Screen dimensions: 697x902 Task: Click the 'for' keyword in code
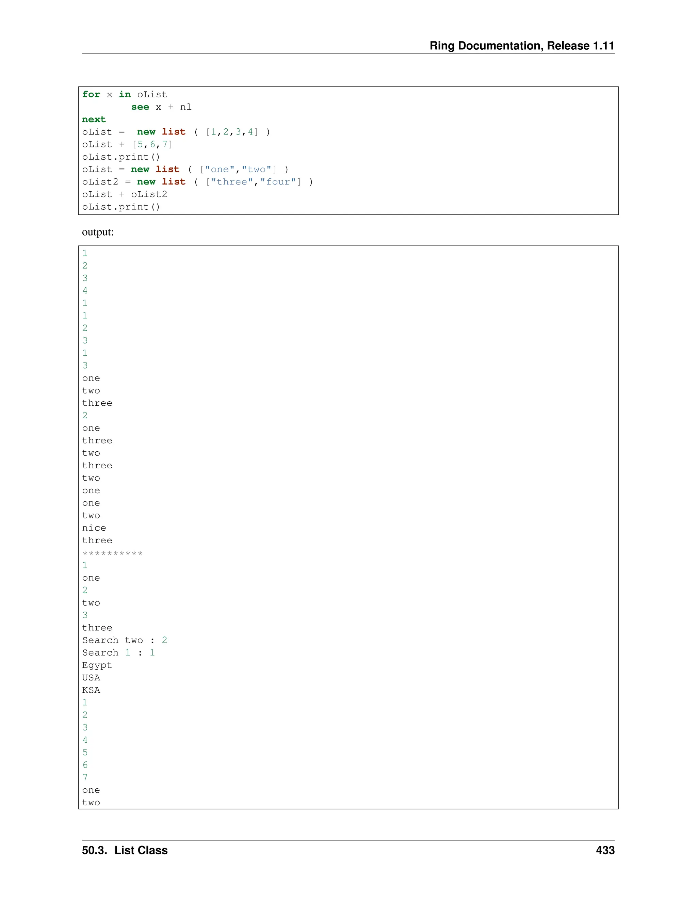(x=91, y=94)
